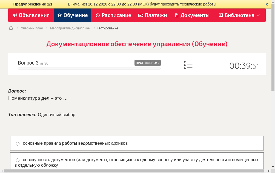
Task: Open the Учебный план breadcrumb link
Action: 32,28
